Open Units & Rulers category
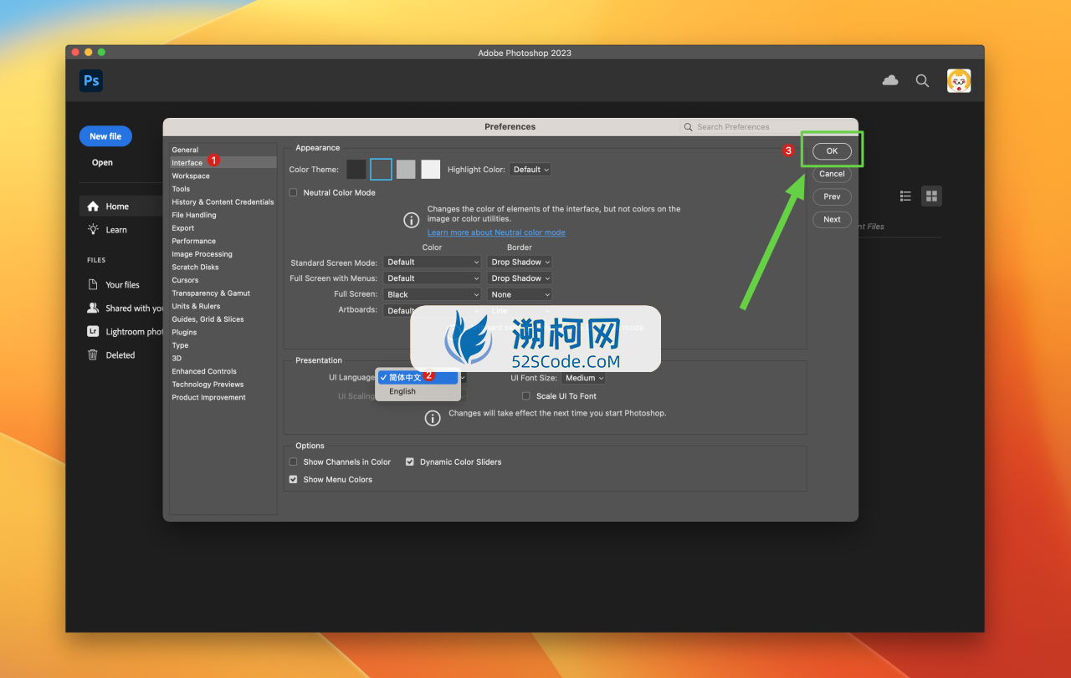Image resolution: width=1071 pixels, height=678 pixels. pos(223,306)
